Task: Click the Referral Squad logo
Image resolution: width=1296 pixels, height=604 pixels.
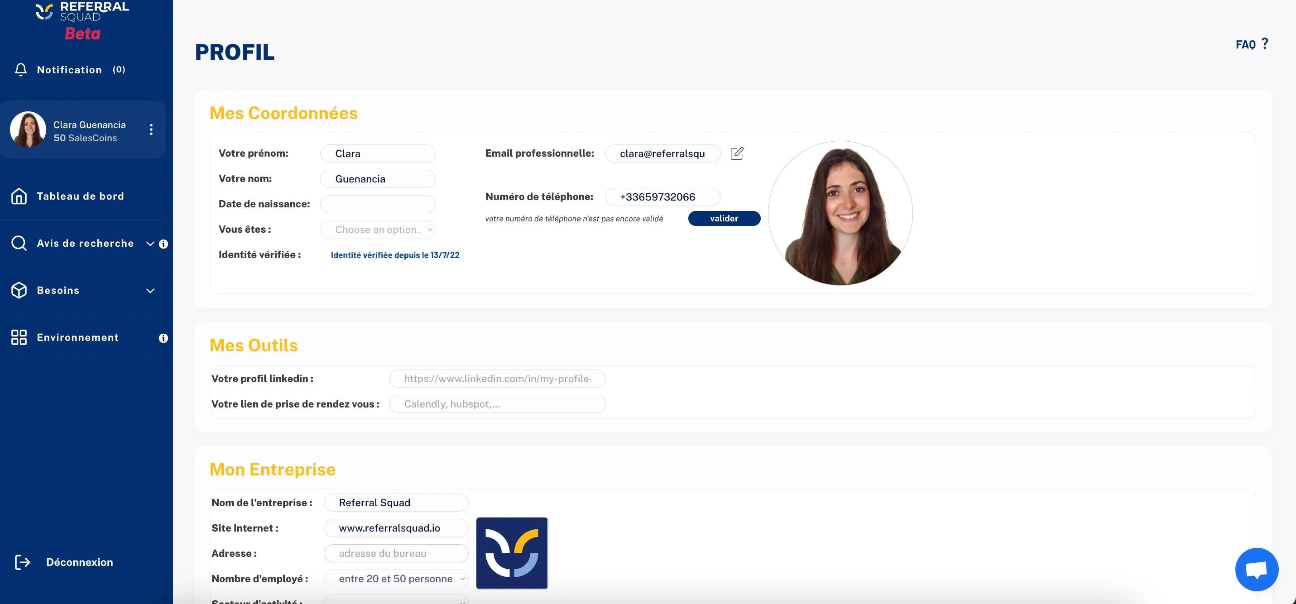Action: pyautogui.click(x=82, y=11)
